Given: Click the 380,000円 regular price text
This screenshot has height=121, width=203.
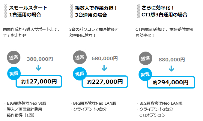Looking at the screenshot, I should click(x=40, y=59).
